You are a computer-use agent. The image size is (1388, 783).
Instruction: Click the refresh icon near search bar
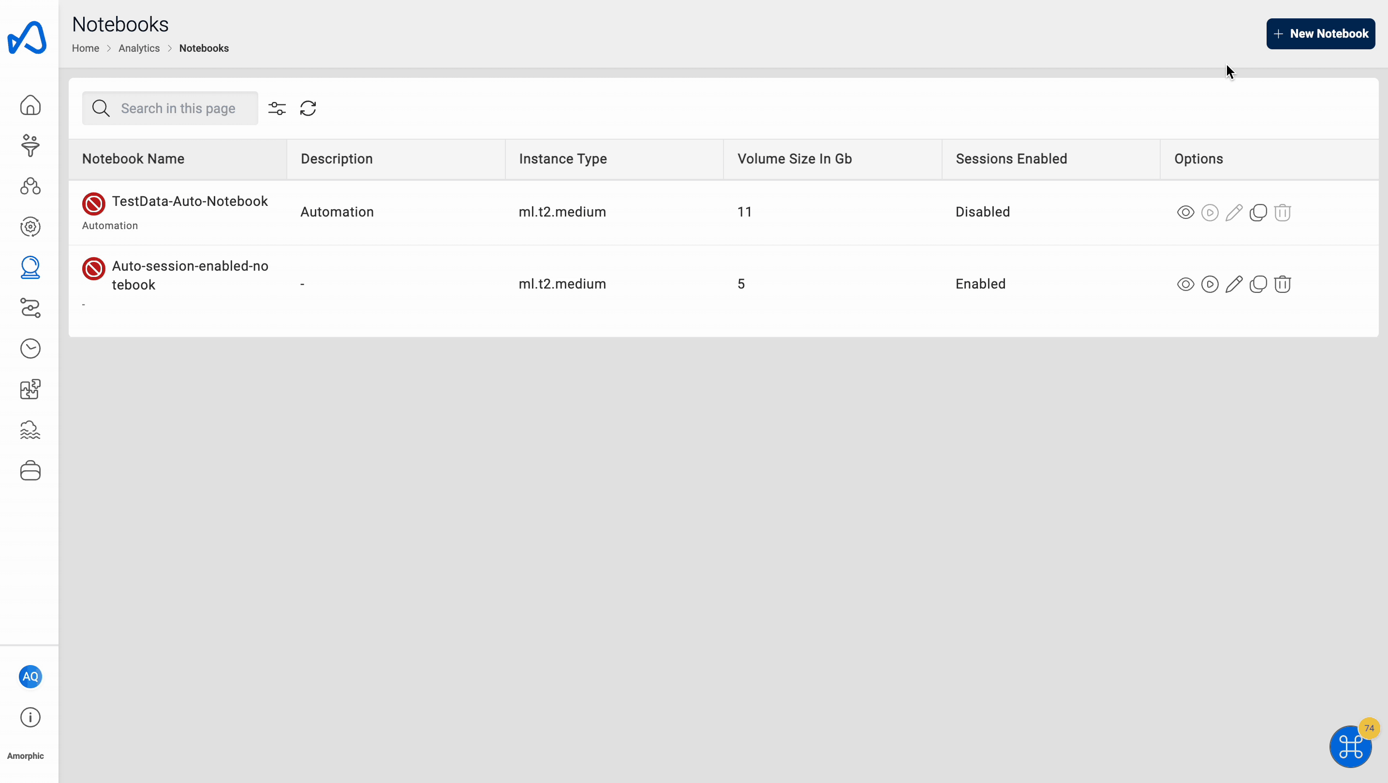point(308,108)
